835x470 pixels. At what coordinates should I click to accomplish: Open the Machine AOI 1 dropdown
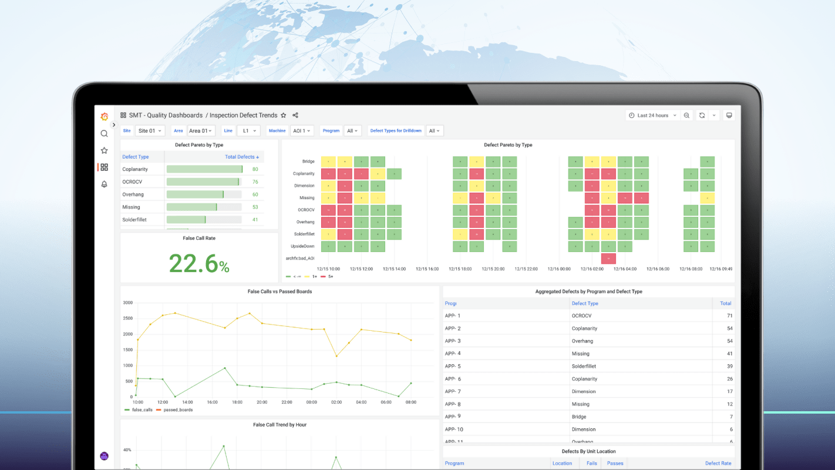(x=301, y=131)
